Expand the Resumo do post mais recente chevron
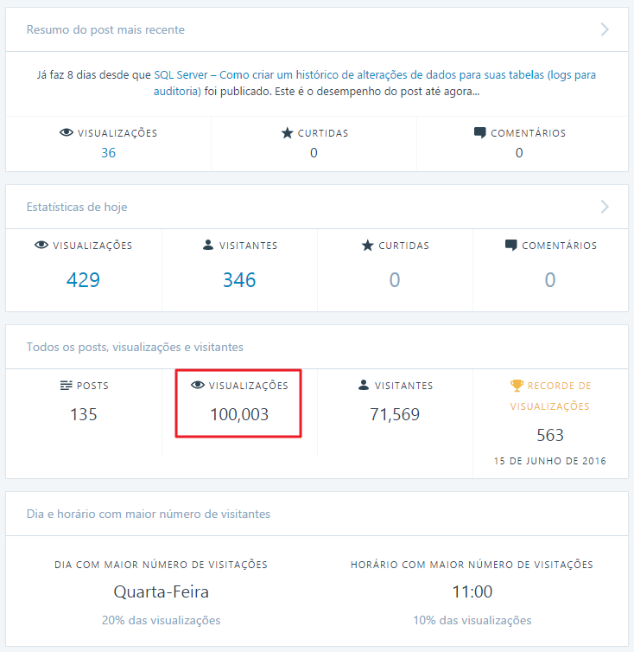Image resolution: width=634 pixels, height=652 pixels. click(605, 29)
